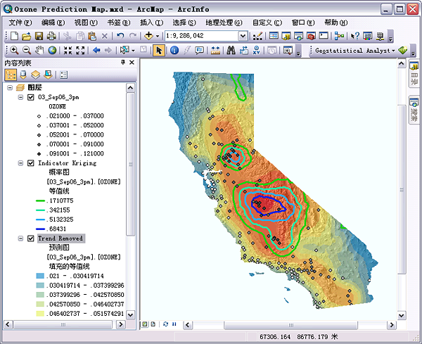Open the ModelBuilder window
This screenshot has width=422, height=344.
(339, 36)
